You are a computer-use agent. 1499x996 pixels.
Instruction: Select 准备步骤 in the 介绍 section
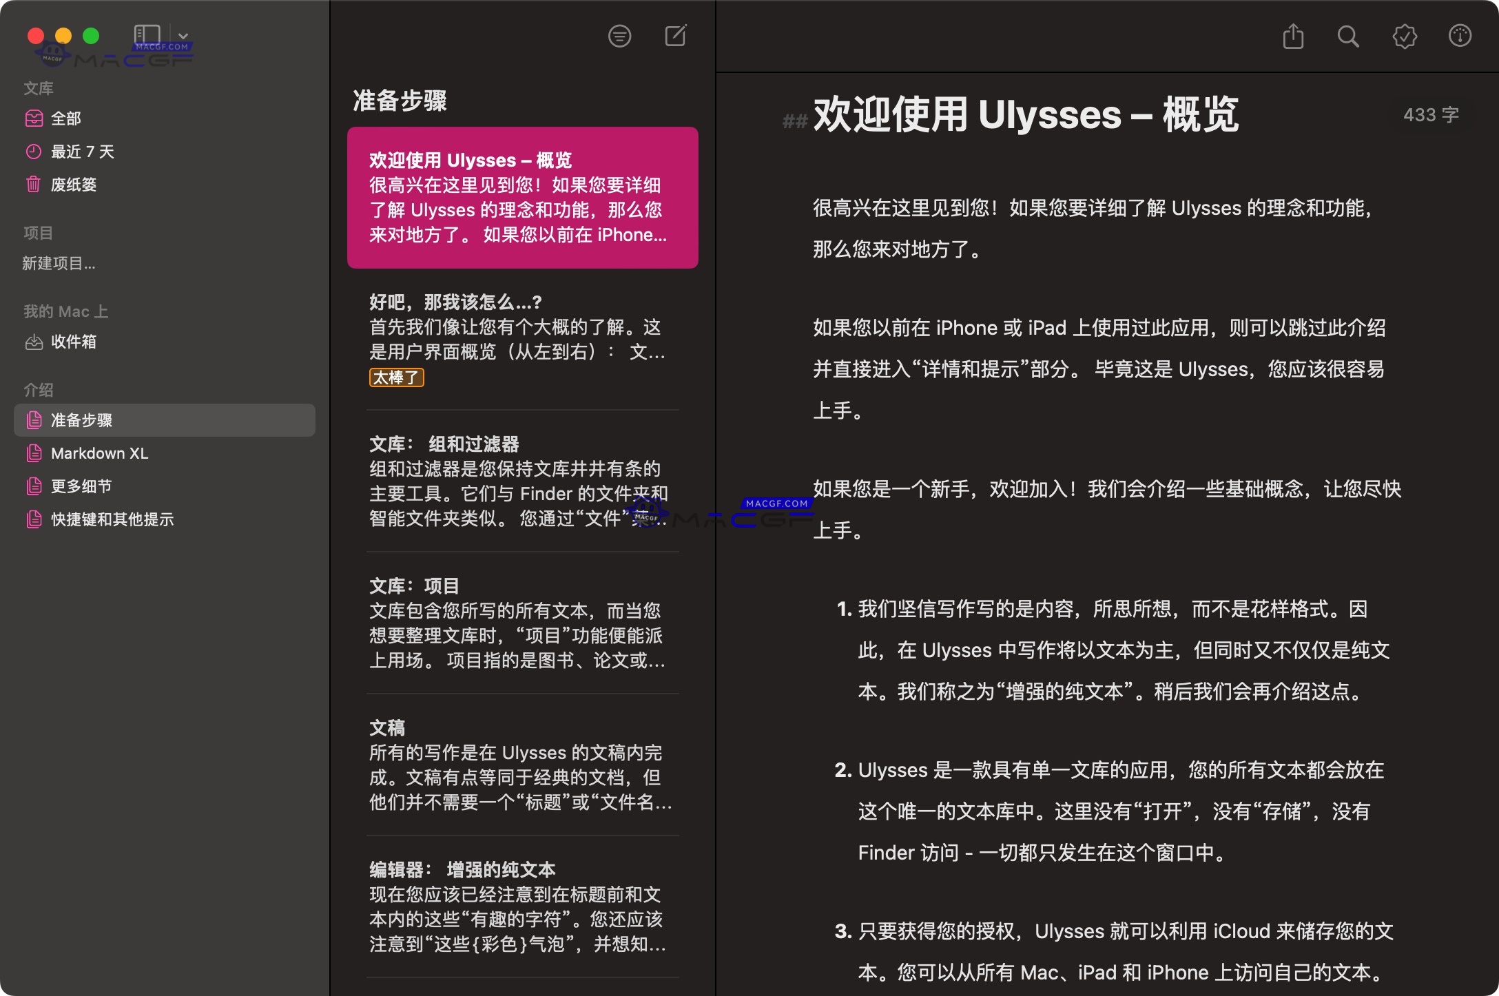point(79,420)
